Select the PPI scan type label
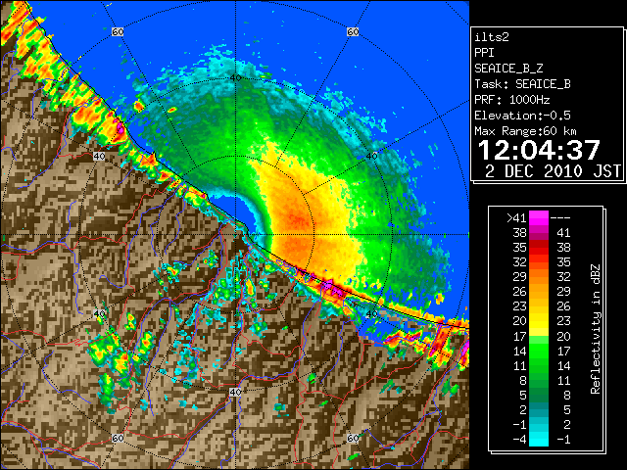The width and height of the screenshot is (627, 470). pyautogui.click(x=484, y=53)
